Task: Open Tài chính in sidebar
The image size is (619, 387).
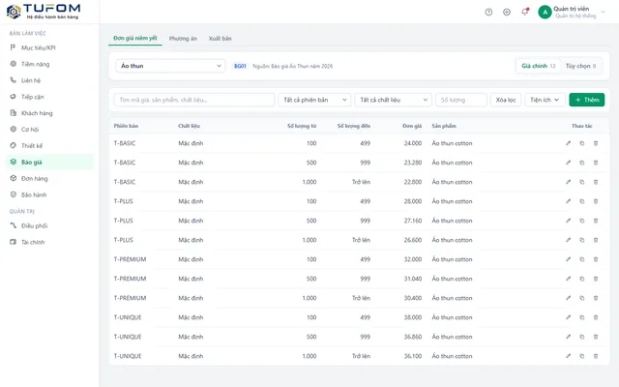Action: point(49,242)
